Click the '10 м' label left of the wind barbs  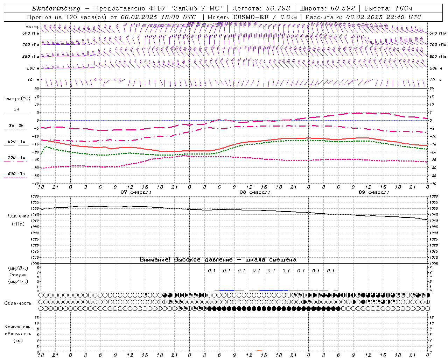(33, 80)
